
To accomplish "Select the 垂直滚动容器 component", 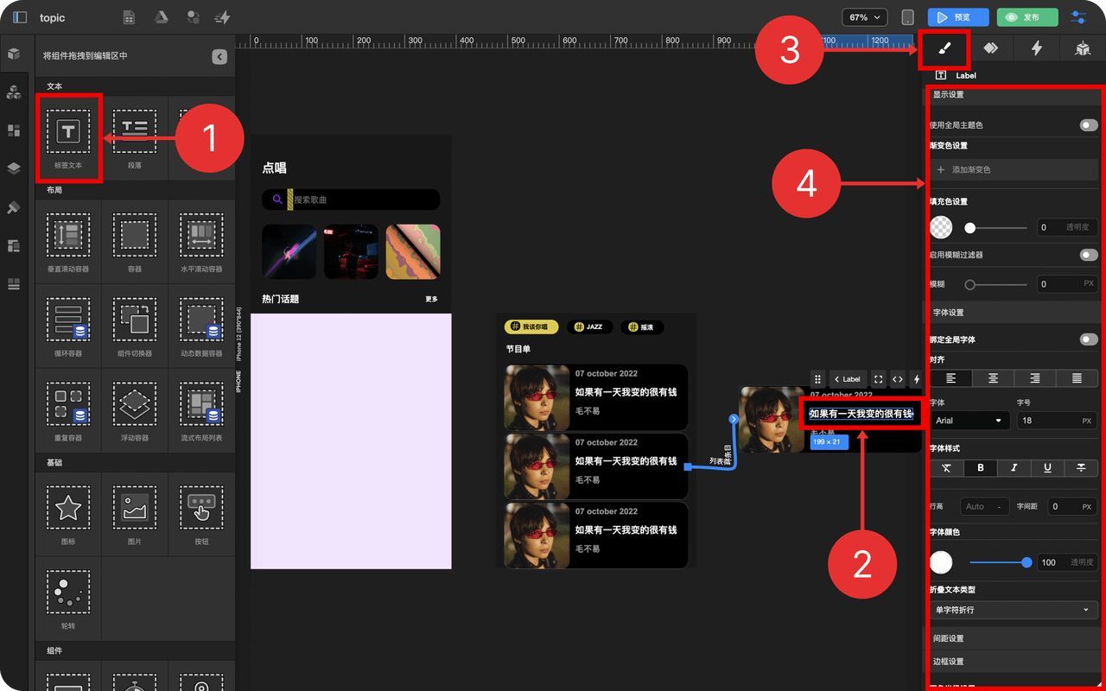I will coord(68,241).
